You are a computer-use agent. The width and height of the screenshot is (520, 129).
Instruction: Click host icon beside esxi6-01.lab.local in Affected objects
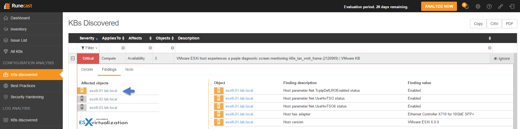82,90
